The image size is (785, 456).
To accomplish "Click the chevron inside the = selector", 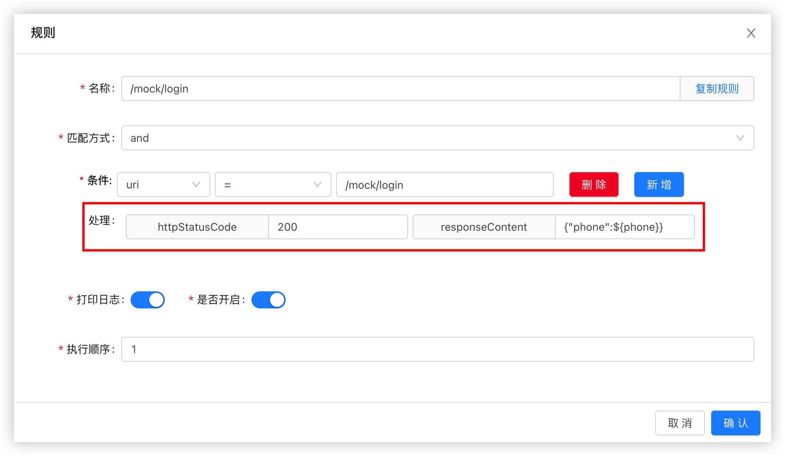I will 317,184.
